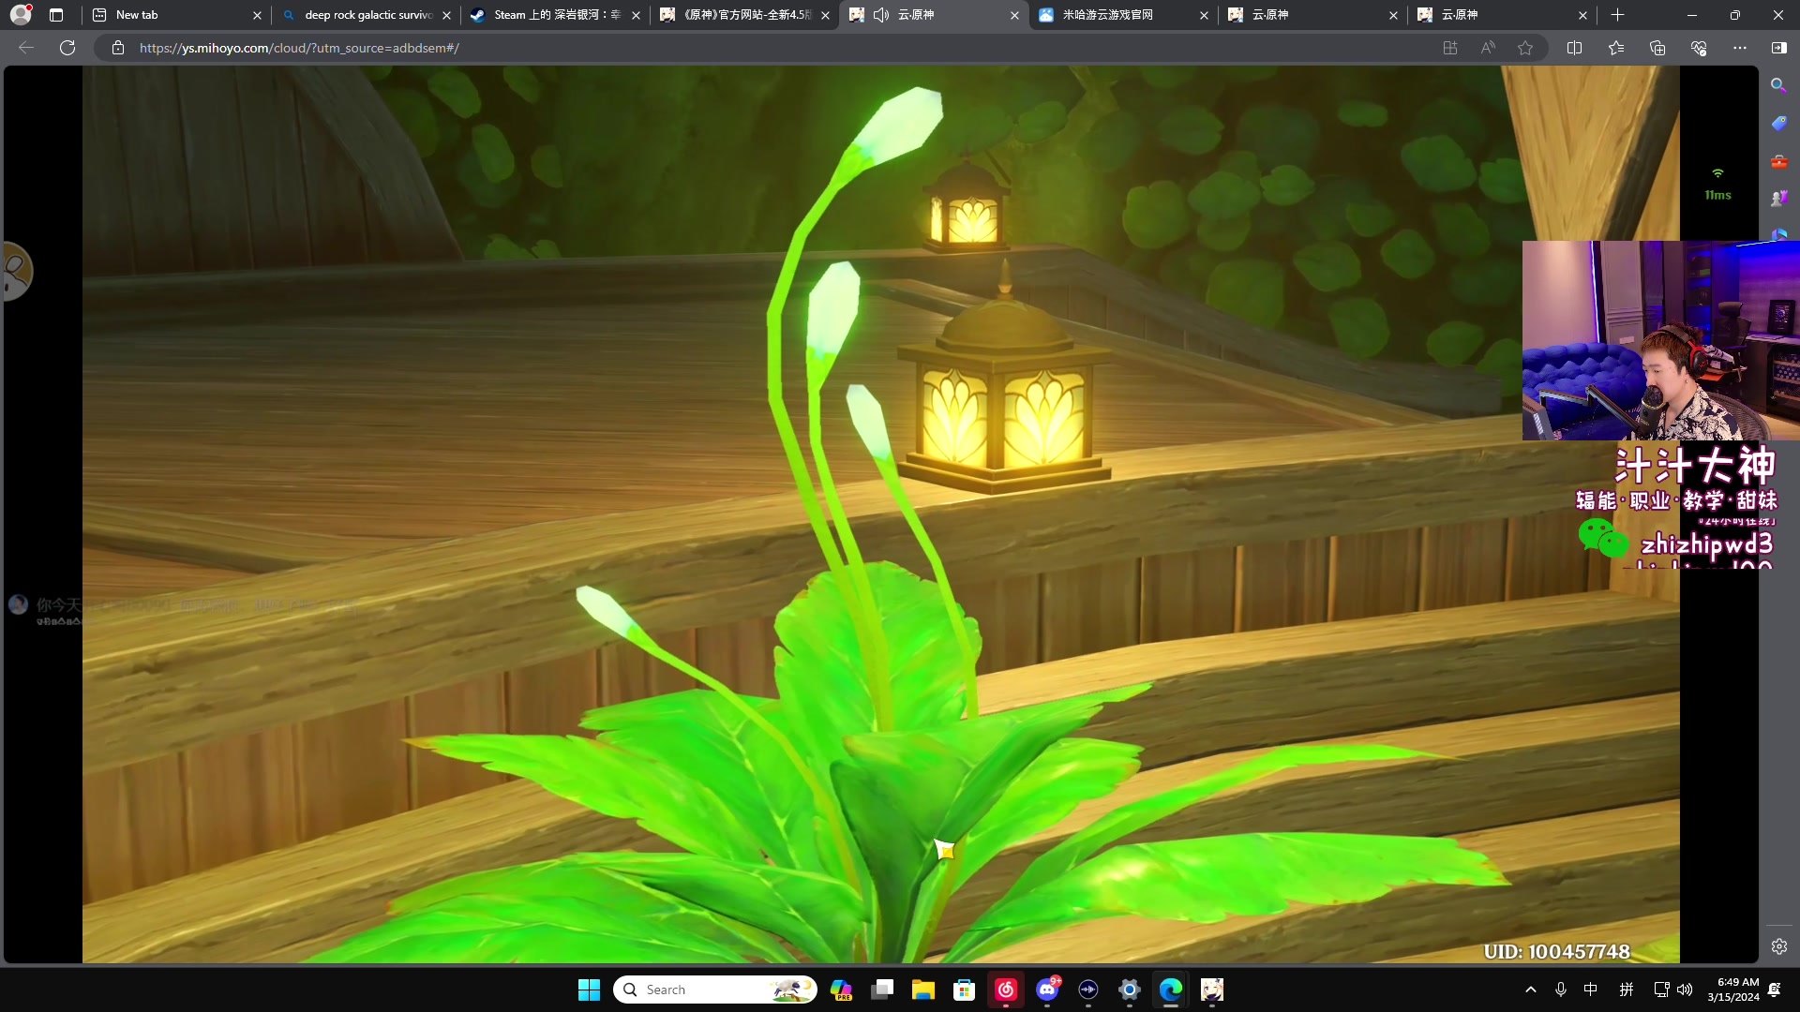Open the browser profile avatar

[x=21, y=15]
